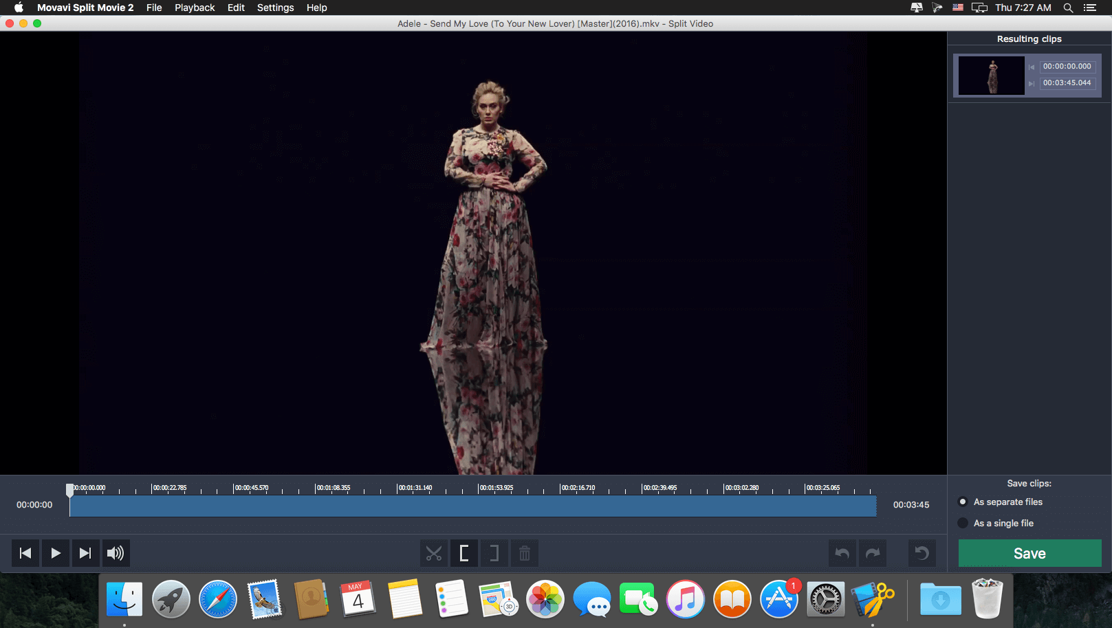Skip forward with the next-frame button

[x=85, y=553]
